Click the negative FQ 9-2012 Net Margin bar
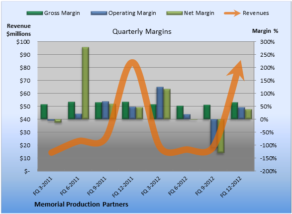Screen dimensions: 292x214 tap(221, 136)
